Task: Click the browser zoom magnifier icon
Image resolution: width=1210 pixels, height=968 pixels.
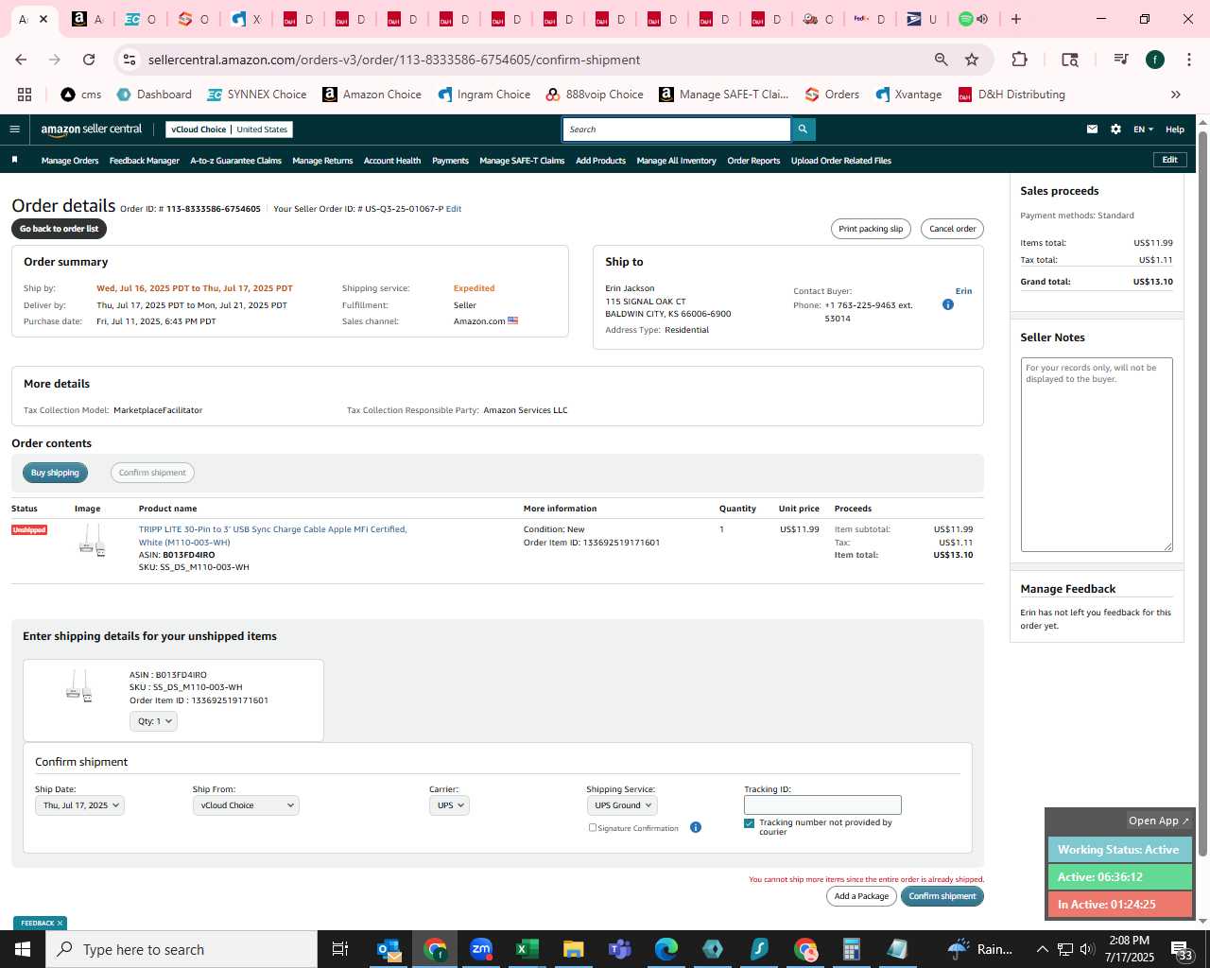Action: (941, 60)
